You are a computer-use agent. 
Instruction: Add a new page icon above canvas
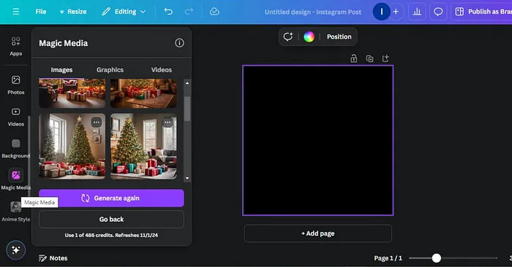coord(385,58)
